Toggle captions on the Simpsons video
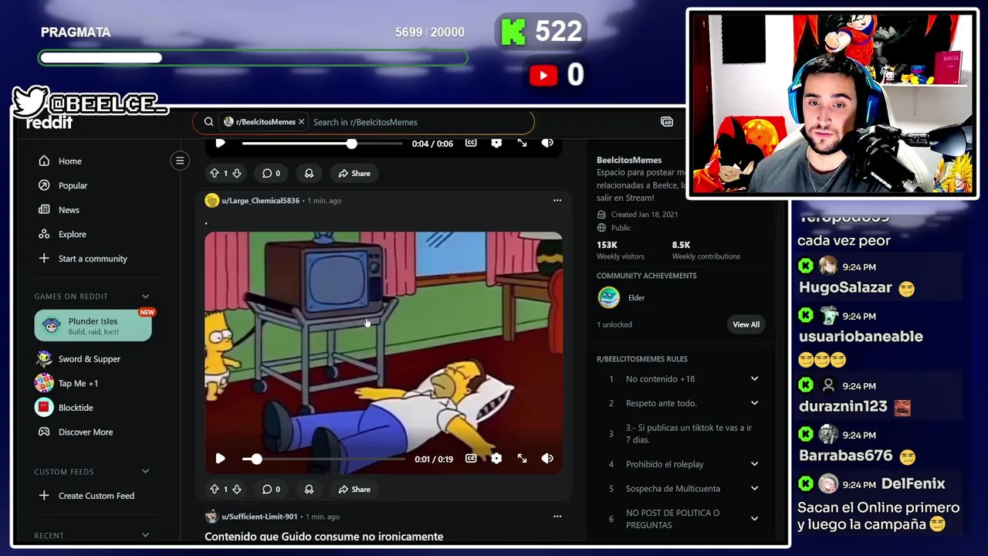The height and width of the screenshot is (556, 988). (x=471, y=459)
